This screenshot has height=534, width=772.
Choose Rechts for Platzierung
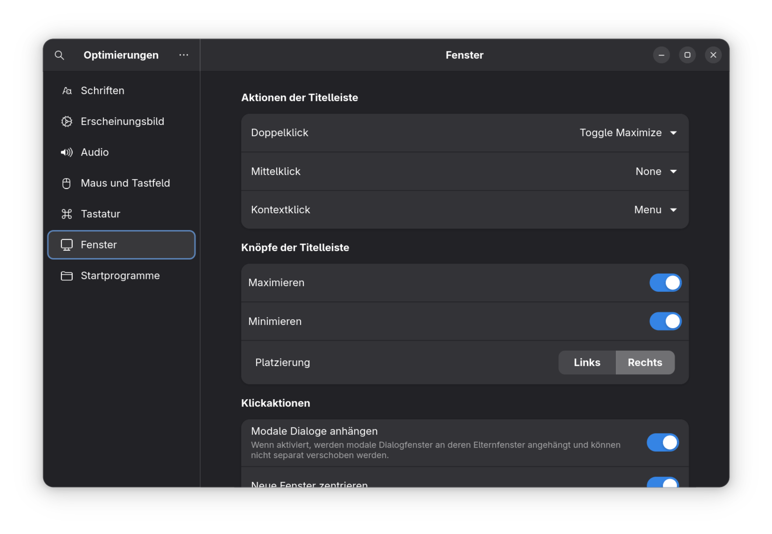(645, 363)
